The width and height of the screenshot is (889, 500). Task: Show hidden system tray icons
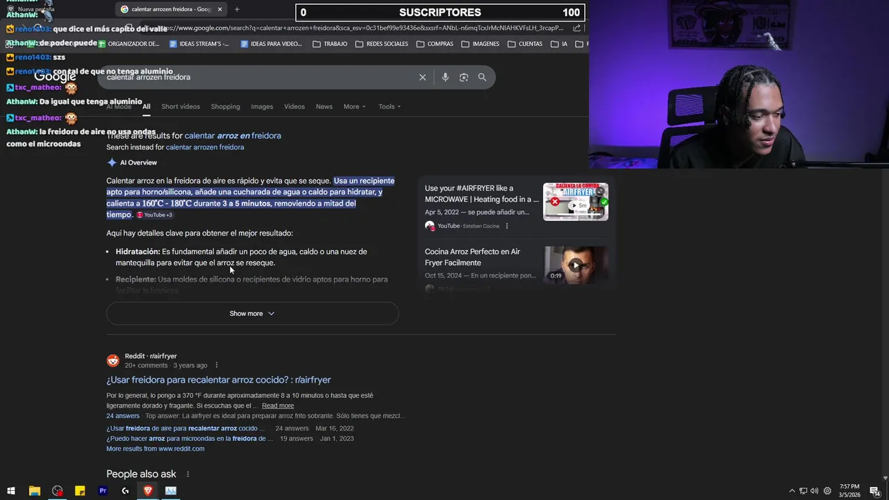(792, 491)
